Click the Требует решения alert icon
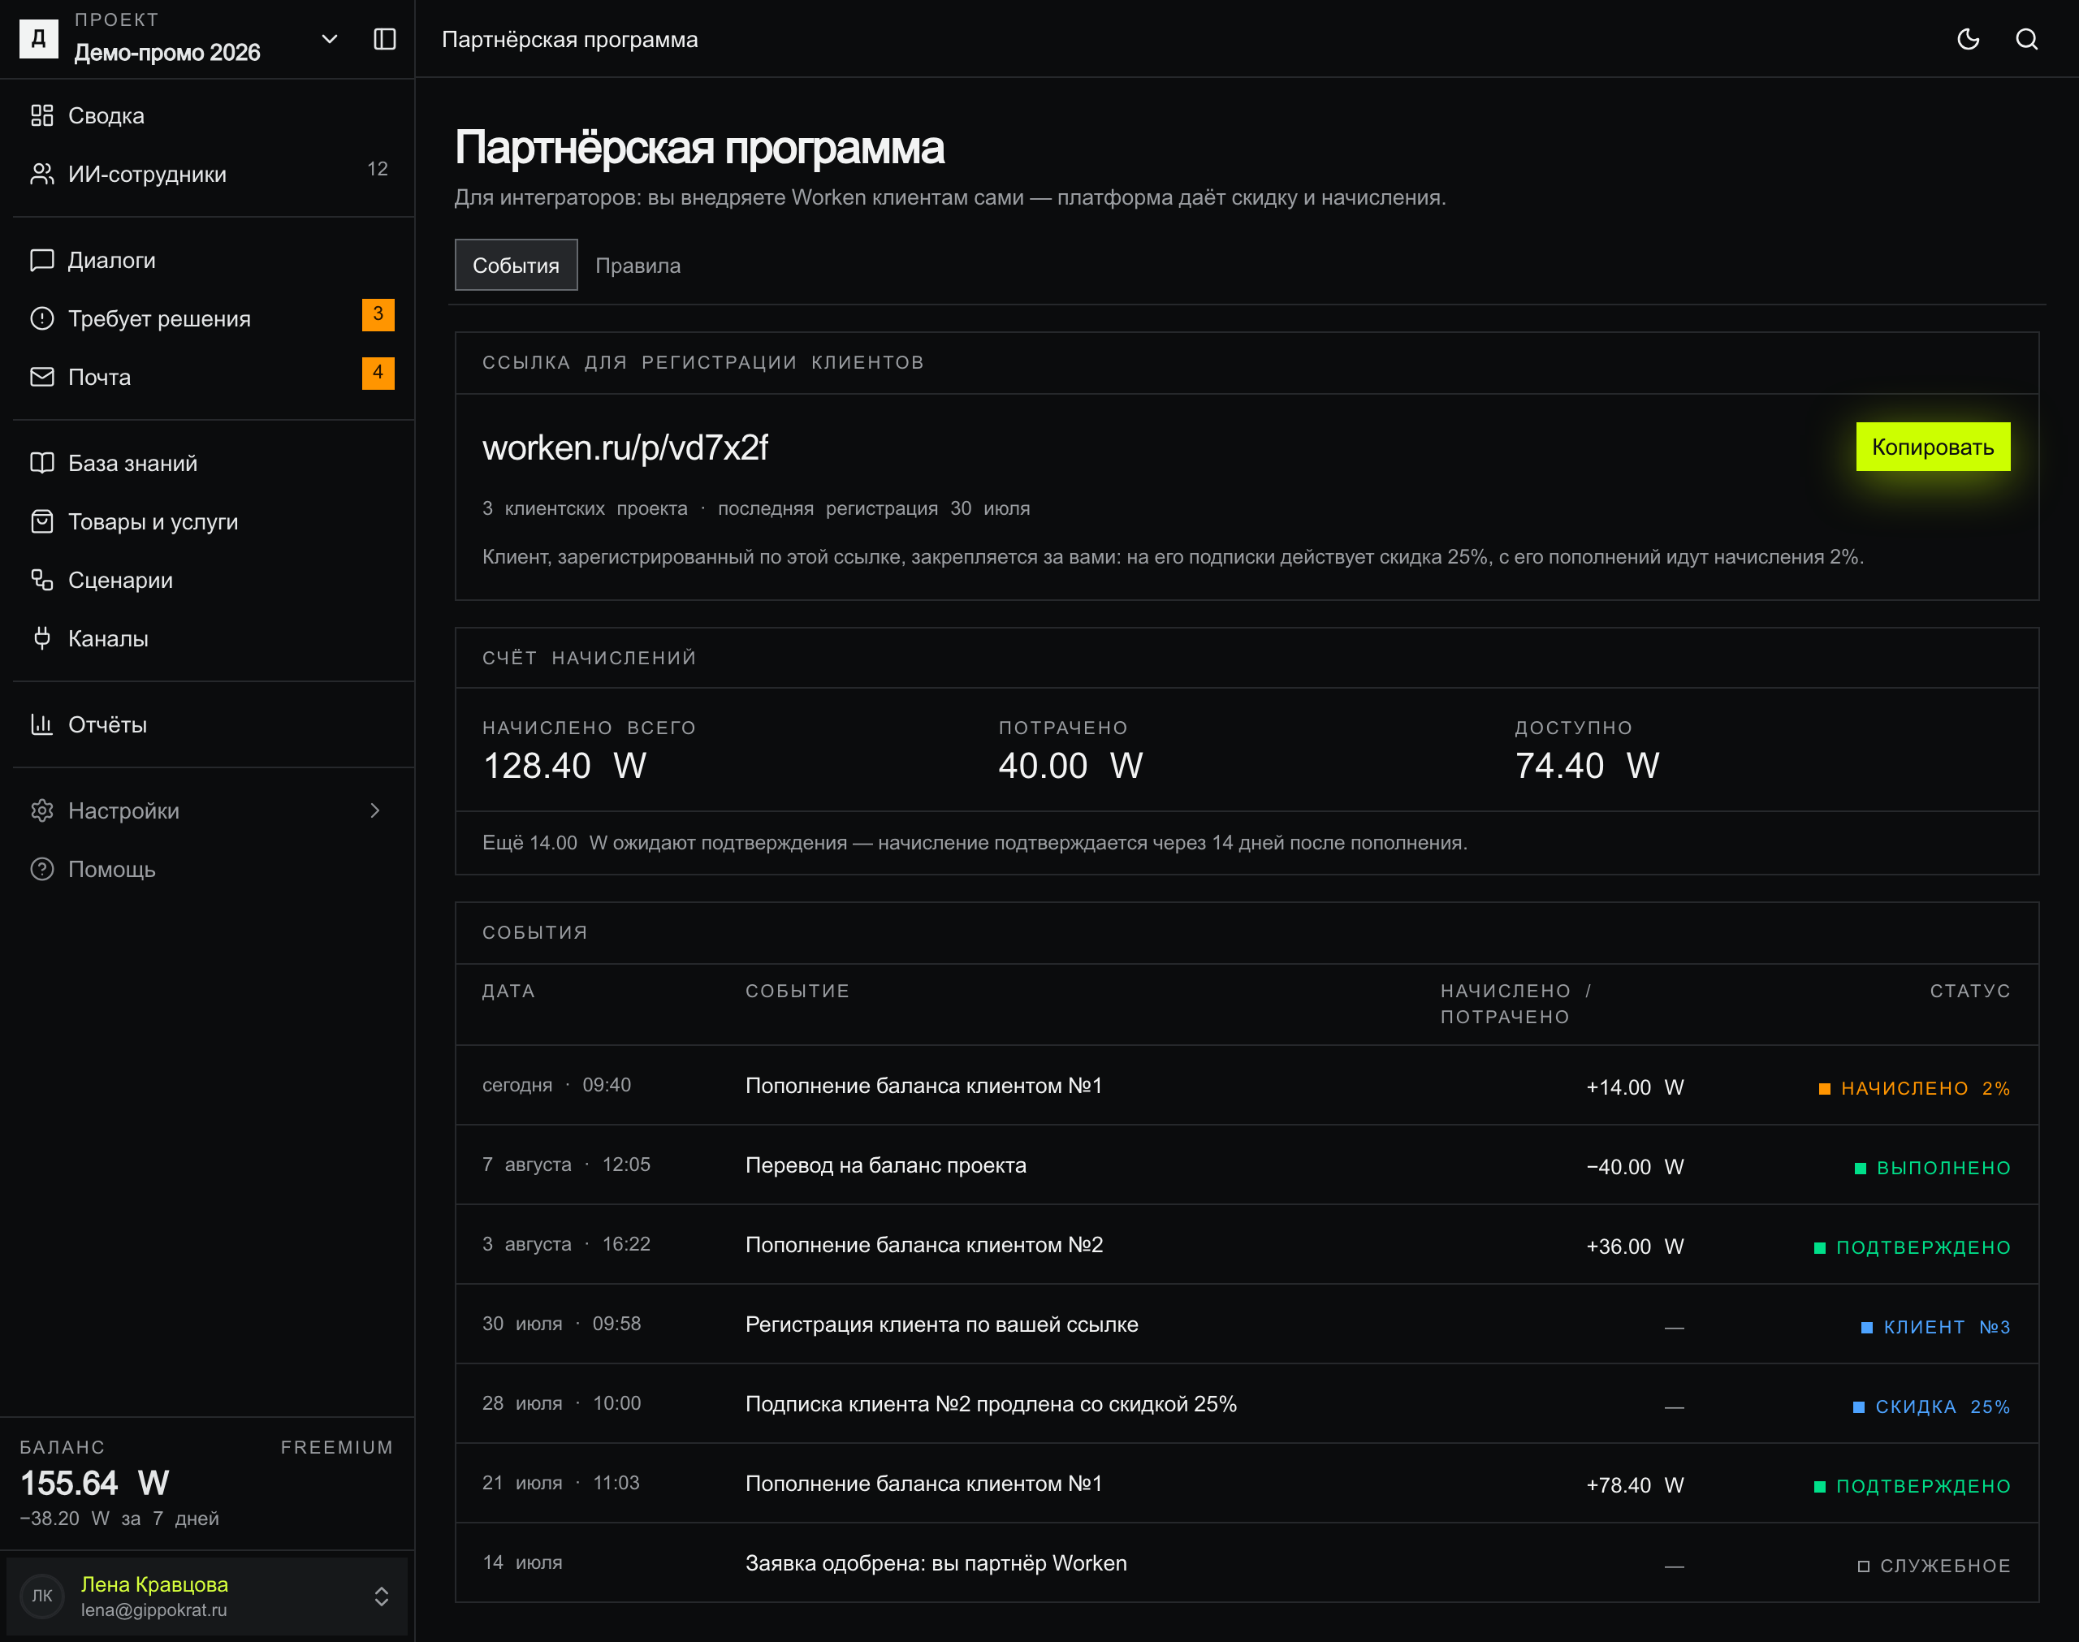2079x1642 pixels. (41, 318)
